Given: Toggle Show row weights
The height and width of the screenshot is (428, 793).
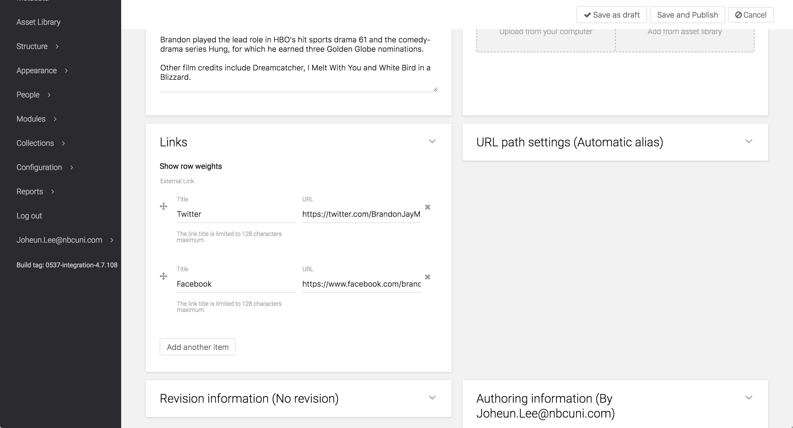Looking at the screenshot, I should click(191, 166).
